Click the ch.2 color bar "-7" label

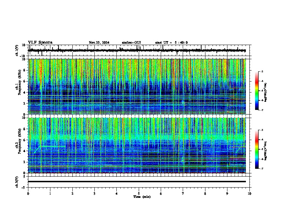click(x=262, y=168)
